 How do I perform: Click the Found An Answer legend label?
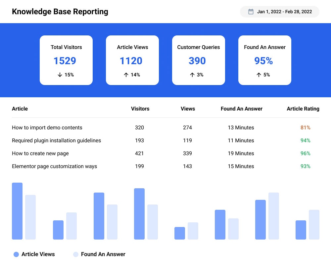click(x=103, y=254)
